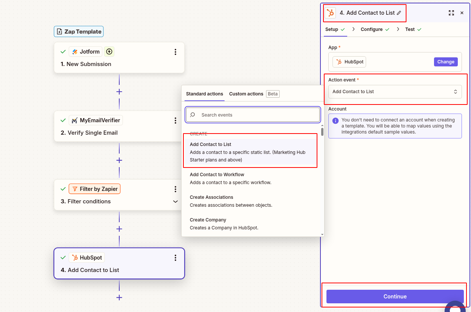Open the Test step tab in the panel
The image size is (471, 312).
pyautogui.click(x=411, y=29)
